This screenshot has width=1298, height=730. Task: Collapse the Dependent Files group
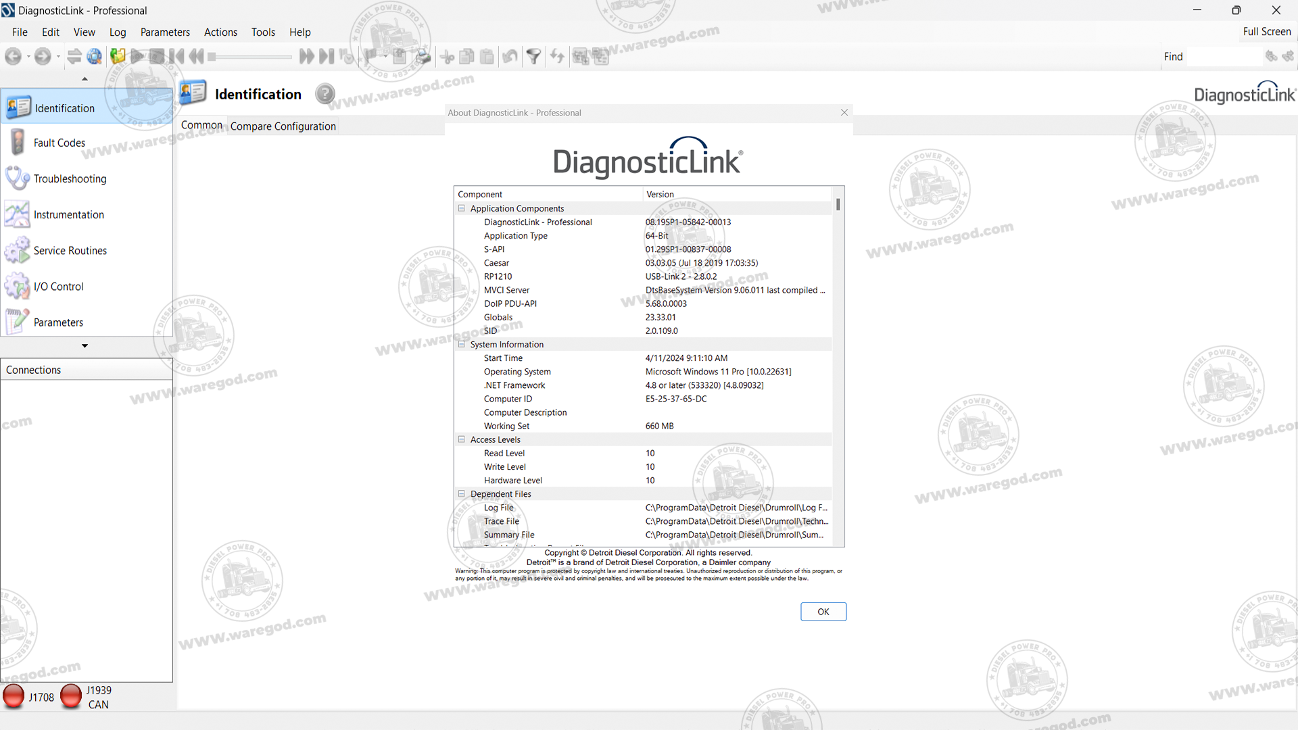[x=462, y=494]
